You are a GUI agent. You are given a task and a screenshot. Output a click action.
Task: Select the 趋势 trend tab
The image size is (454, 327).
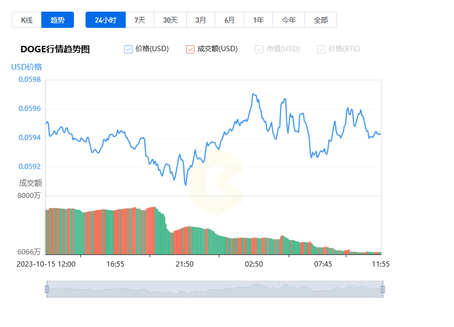point(58,20)
